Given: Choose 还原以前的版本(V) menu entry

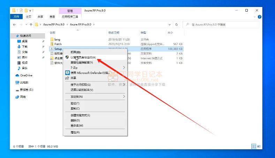Looking at the screenshot, I should [x=95, y=90].
